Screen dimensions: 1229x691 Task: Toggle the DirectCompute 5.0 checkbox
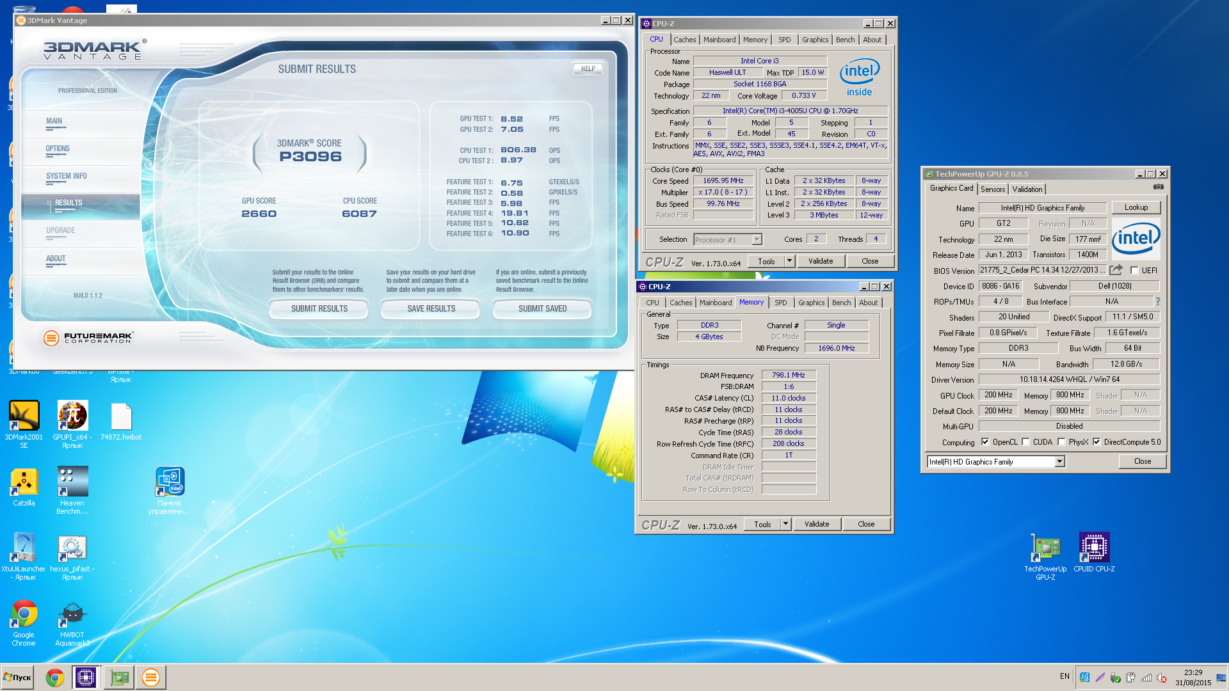[x=1096, y=441]
